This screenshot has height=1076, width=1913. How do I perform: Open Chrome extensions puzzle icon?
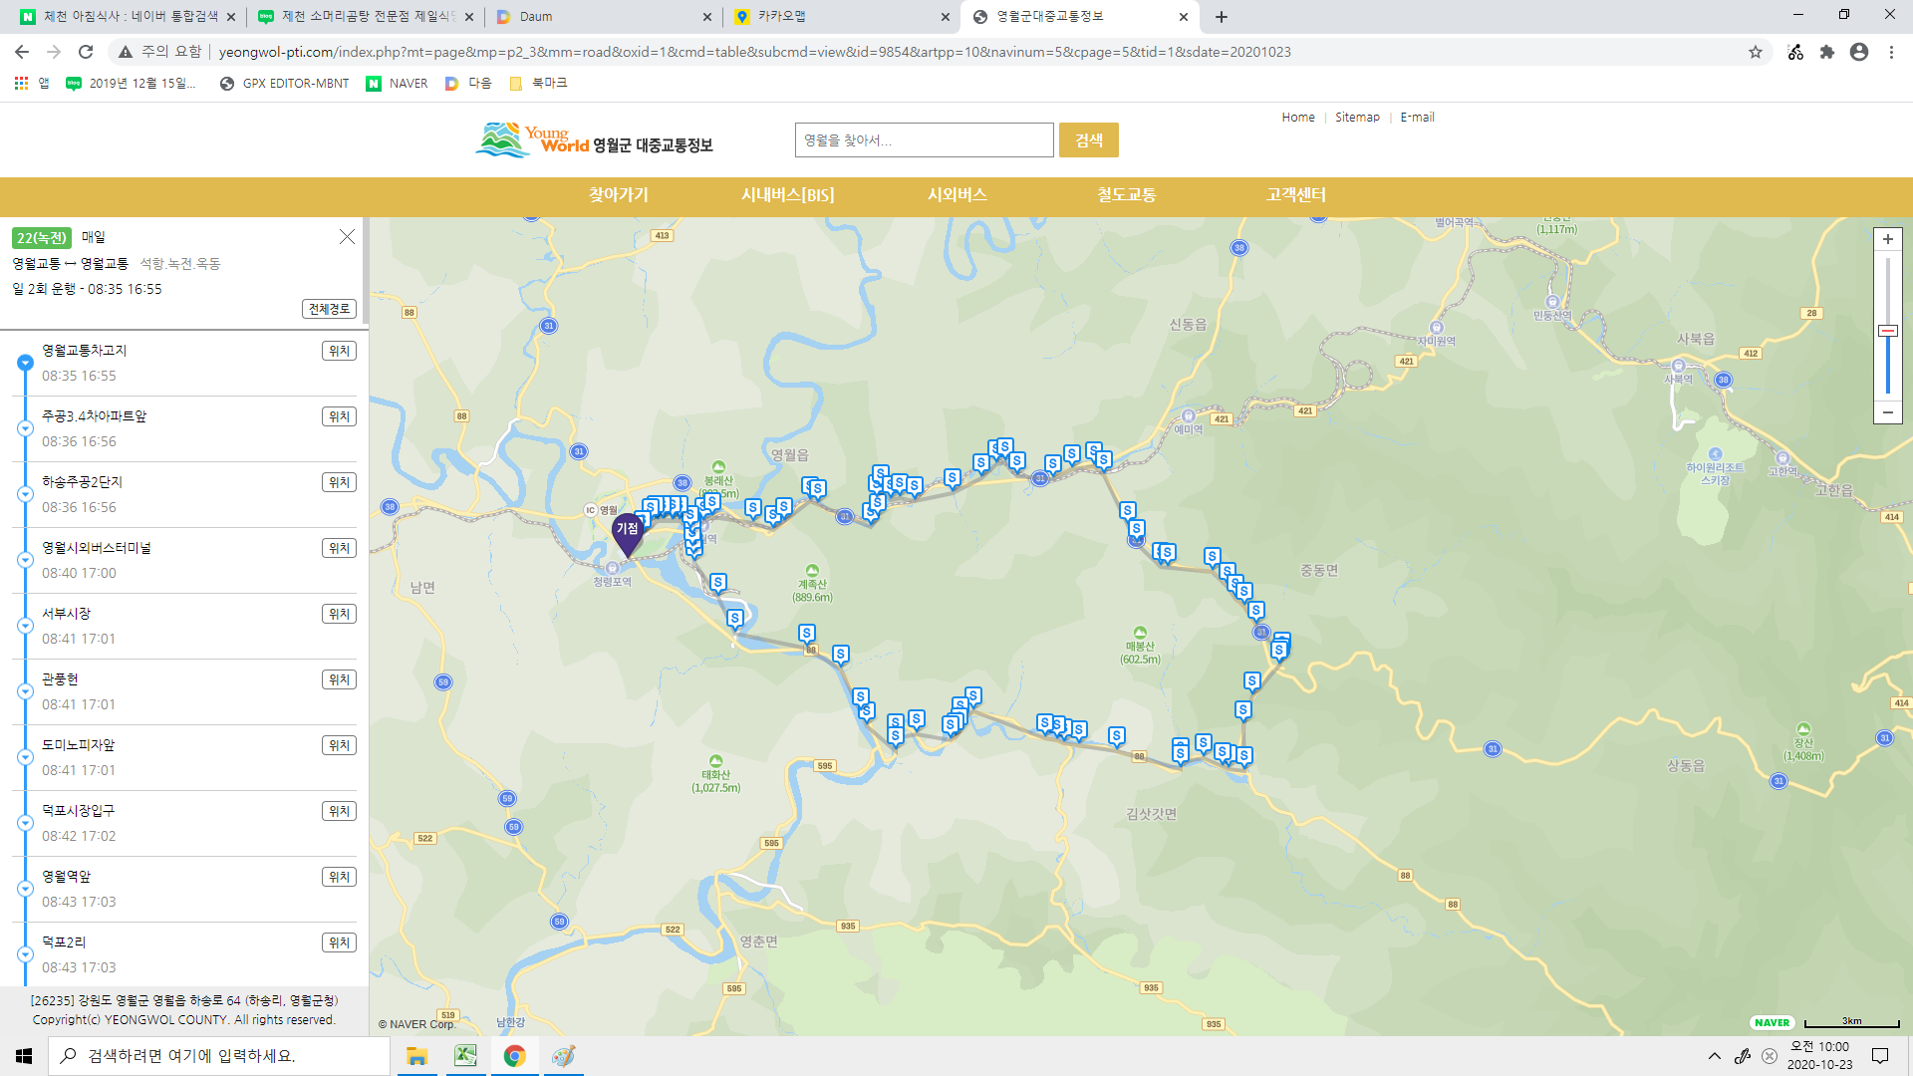(x=1826, y=52)
